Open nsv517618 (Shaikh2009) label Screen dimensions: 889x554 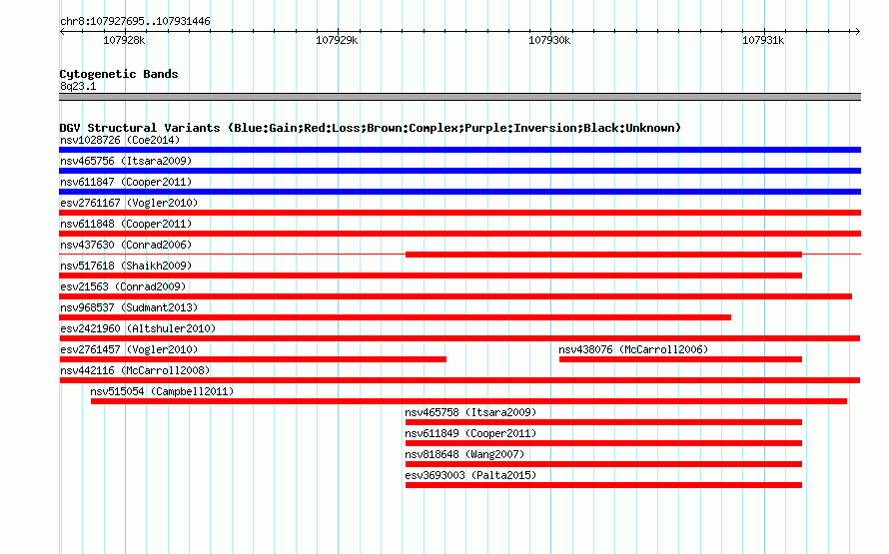coord(126,266)
